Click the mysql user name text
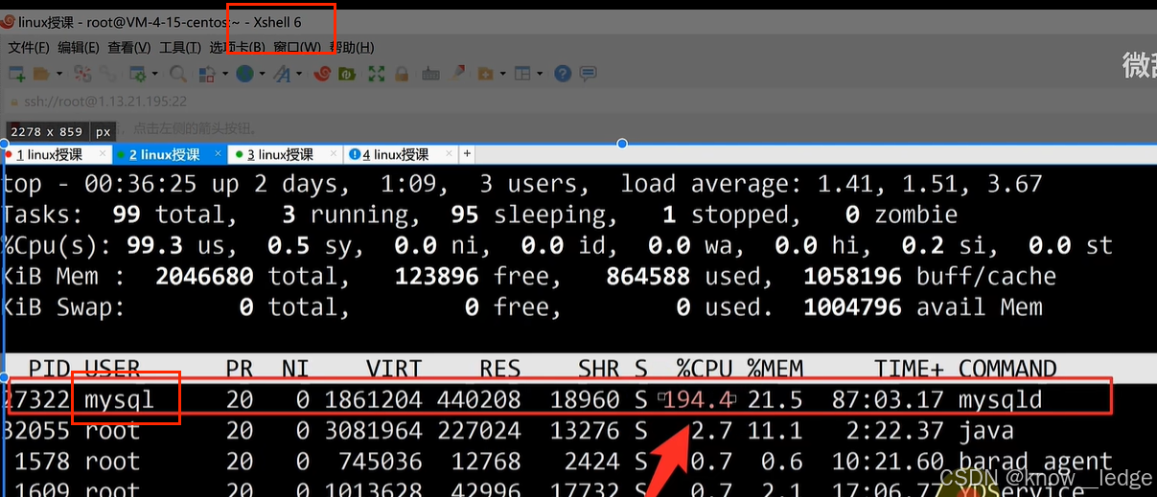The image size is (1157, 497). pyautogui.click(x=120, y=398)
